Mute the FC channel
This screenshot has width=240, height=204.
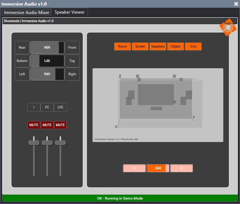pos(47,125)
